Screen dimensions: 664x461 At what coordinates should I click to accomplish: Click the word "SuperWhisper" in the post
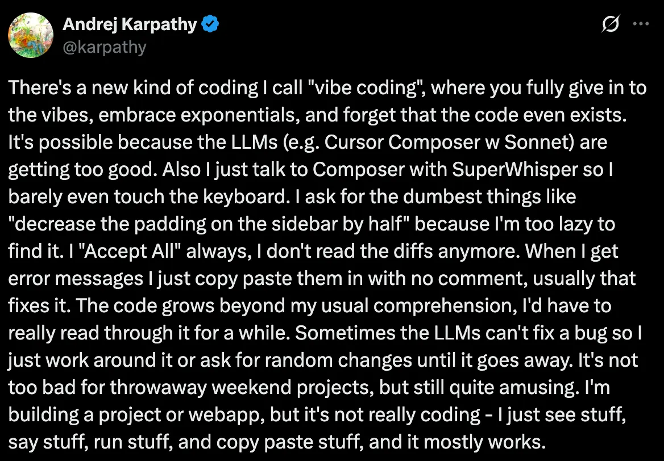tap(514, 170)
